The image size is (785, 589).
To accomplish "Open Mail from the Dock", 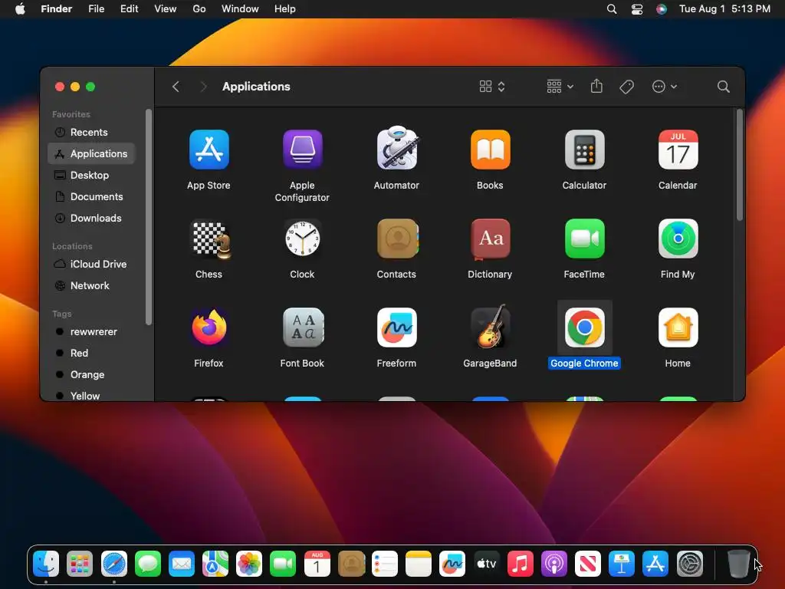I will point(181,564).
